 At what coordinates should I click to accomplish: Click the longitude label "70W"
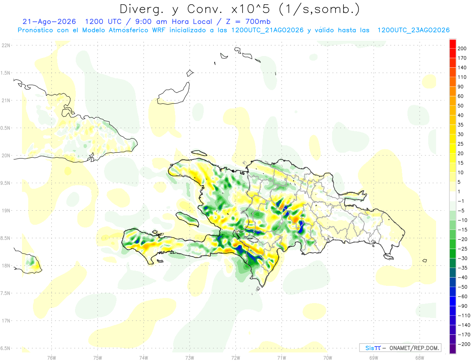pos(327,358)
